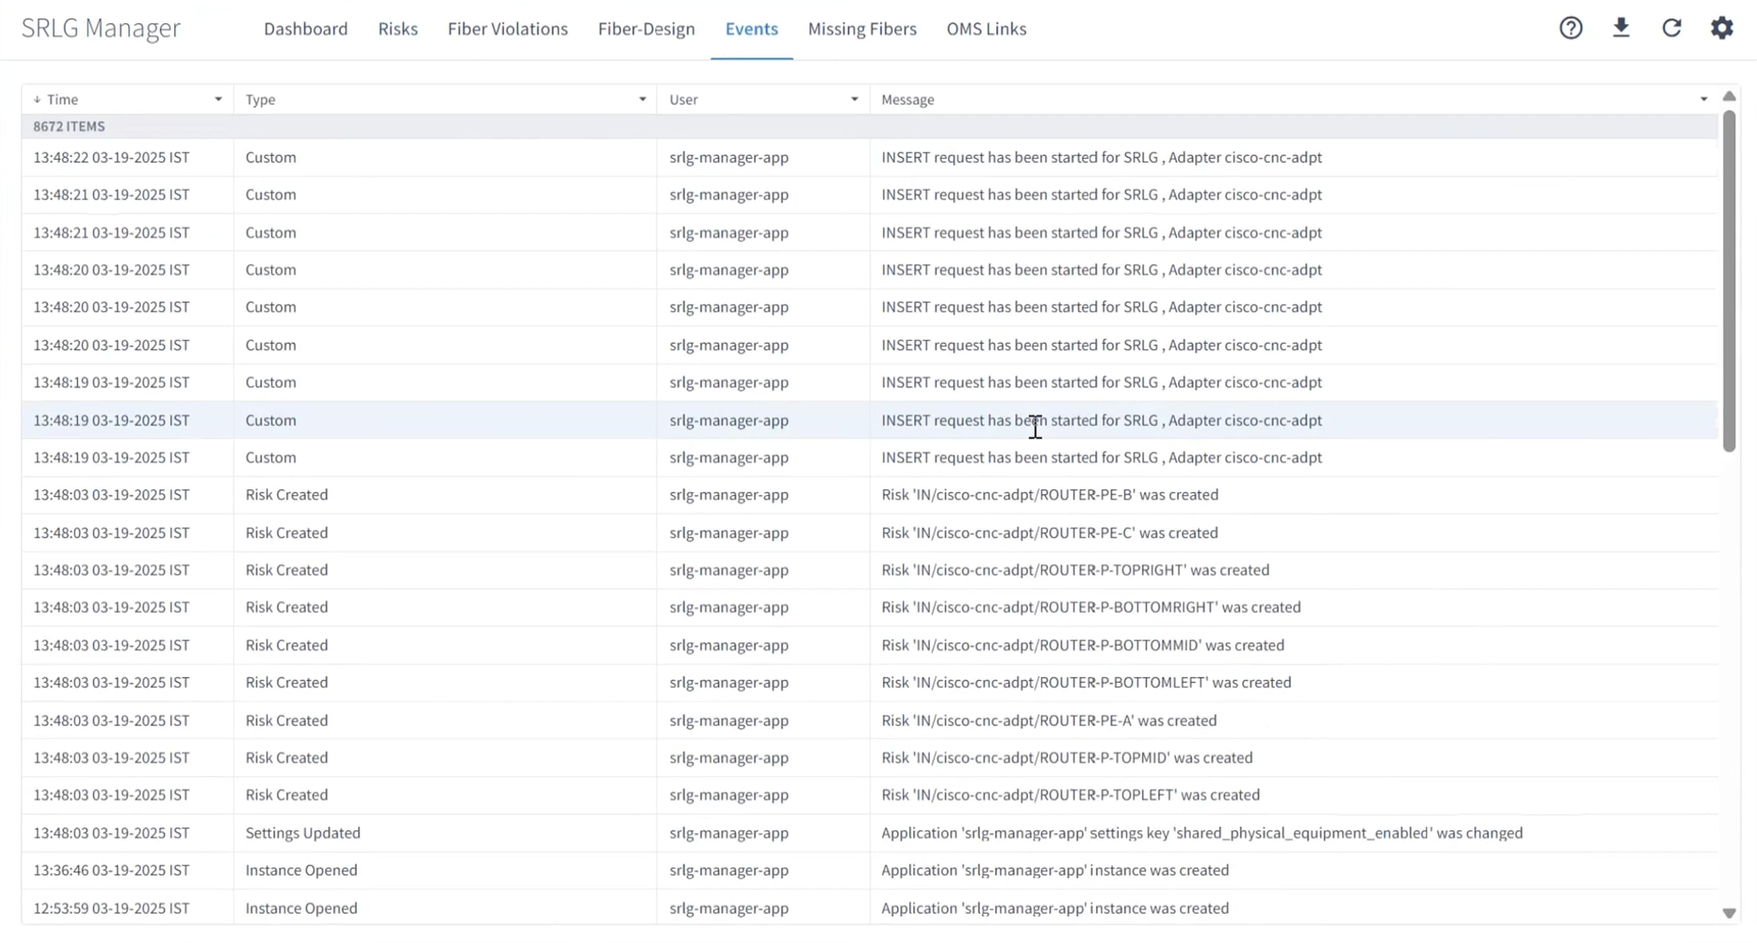Click srlg-manager-app user in the Settings Updated row
1757x943 pixels.
click(728, 833)
